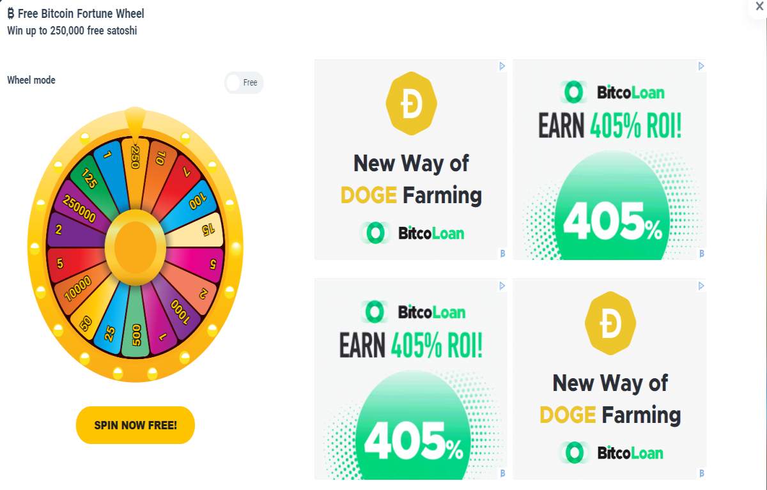Open AdChoices triangle on the upper DOGE Farming ad
The image size is (767, 490).
502,66
